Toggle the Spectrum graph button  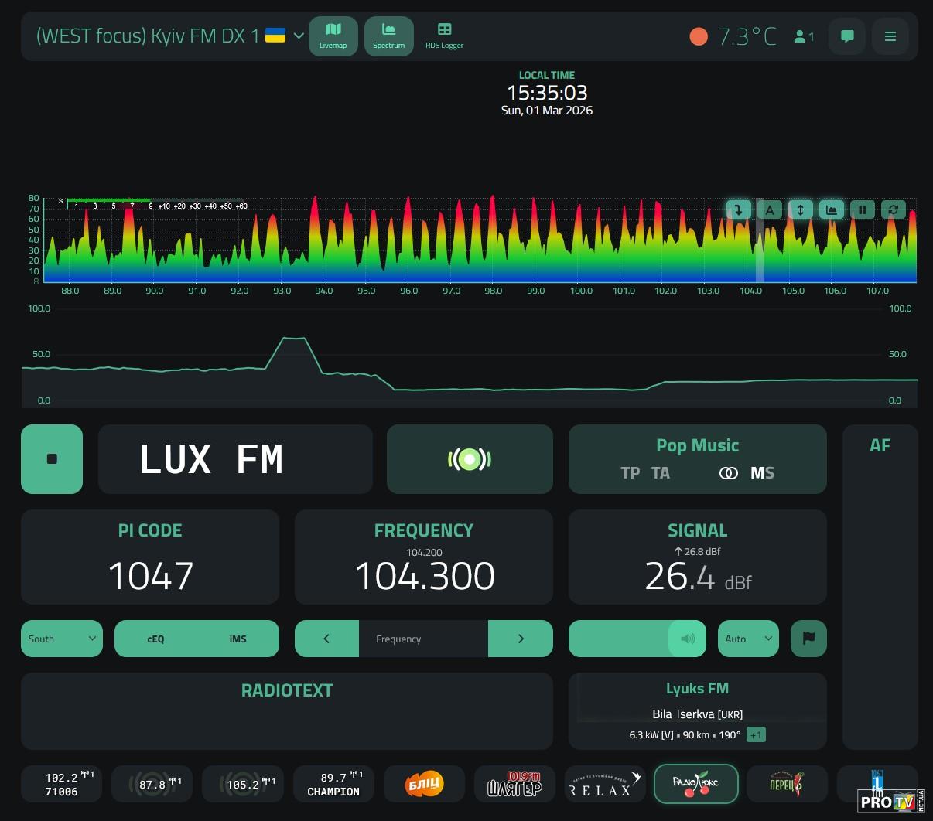click(388, 36)
